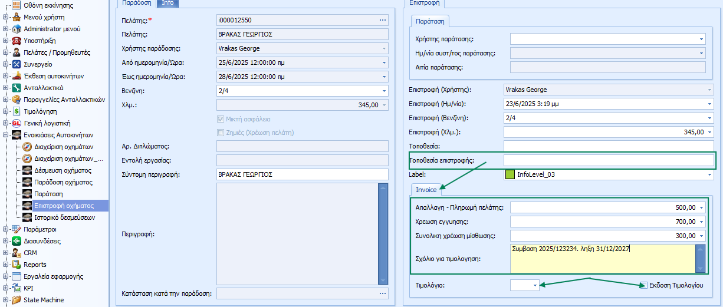The image size is (723, 307).
Task: Click the KPI chart icon
Action: click(17, 288)
